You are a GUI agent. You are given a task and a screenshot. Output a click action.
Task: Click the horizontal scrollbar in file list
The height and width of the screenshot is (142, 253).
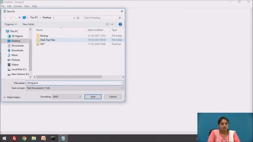click(x=69, y=77)
